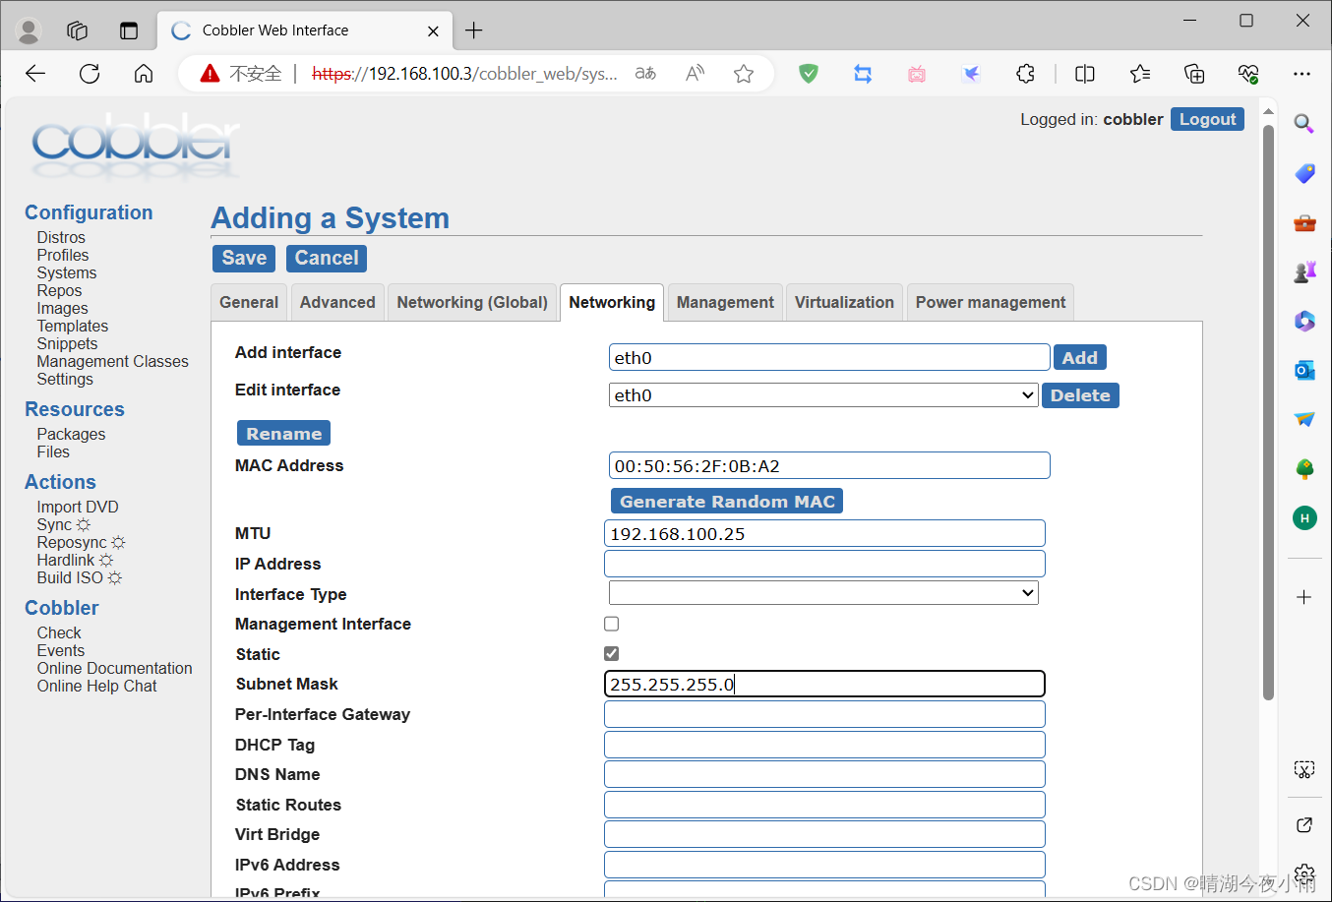Reload the current page
This screenshot has height=902, width=1332.
90,74
